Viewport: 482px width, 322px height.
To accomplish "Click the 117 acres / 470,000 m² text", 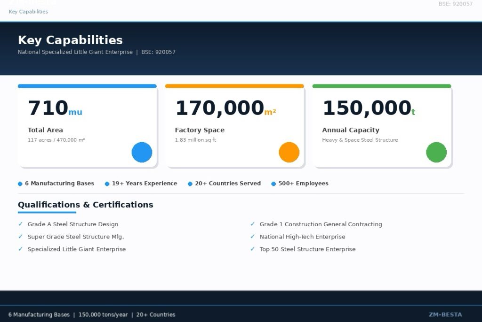I will [56, 140].
